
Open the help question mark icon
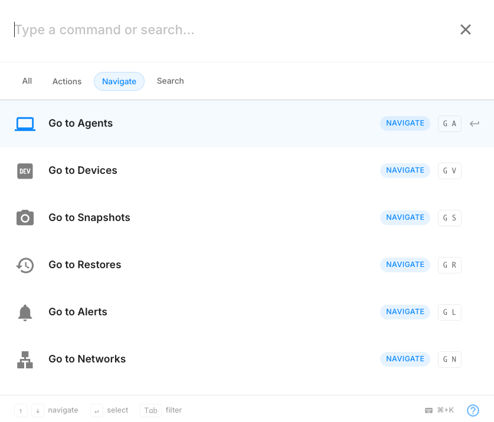473,410
